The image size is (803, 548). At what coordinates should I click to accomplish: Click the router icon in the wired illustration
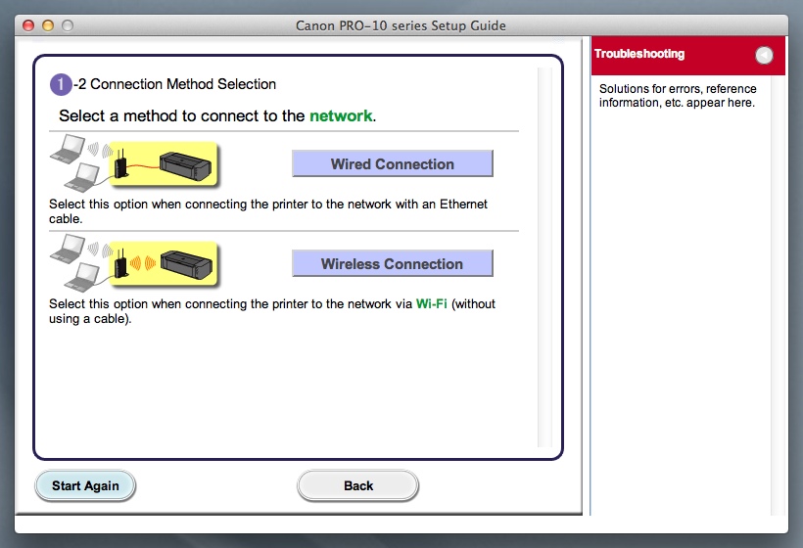(119, 163)
